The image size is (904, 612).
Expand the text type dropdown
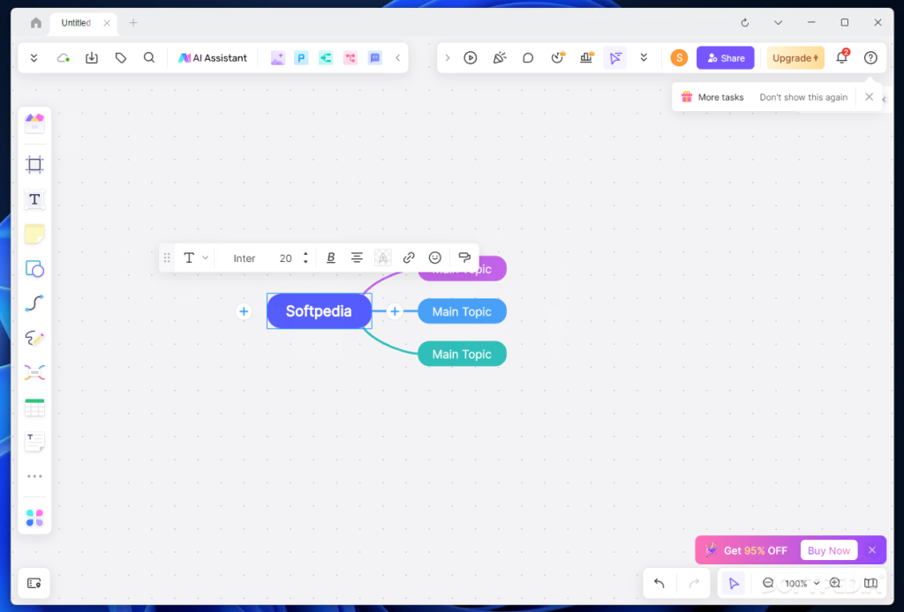(196, 258)
